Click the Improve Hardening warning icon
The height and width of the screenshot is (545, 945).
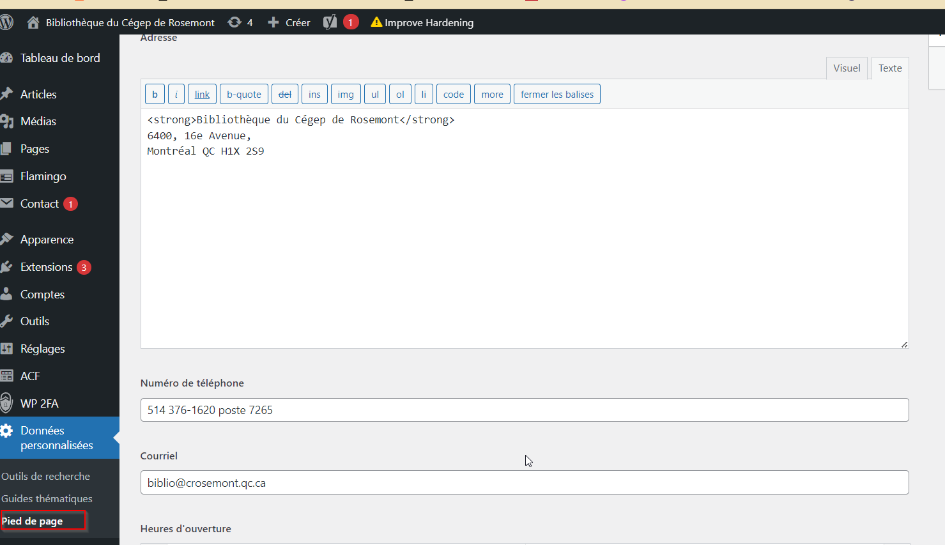click(x=376, y=22)
